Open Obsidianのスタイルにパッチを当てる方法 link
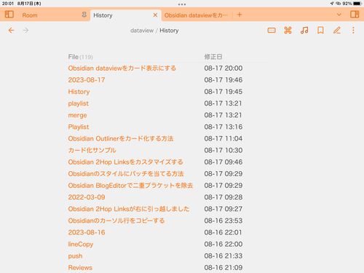 click(126, 174)
